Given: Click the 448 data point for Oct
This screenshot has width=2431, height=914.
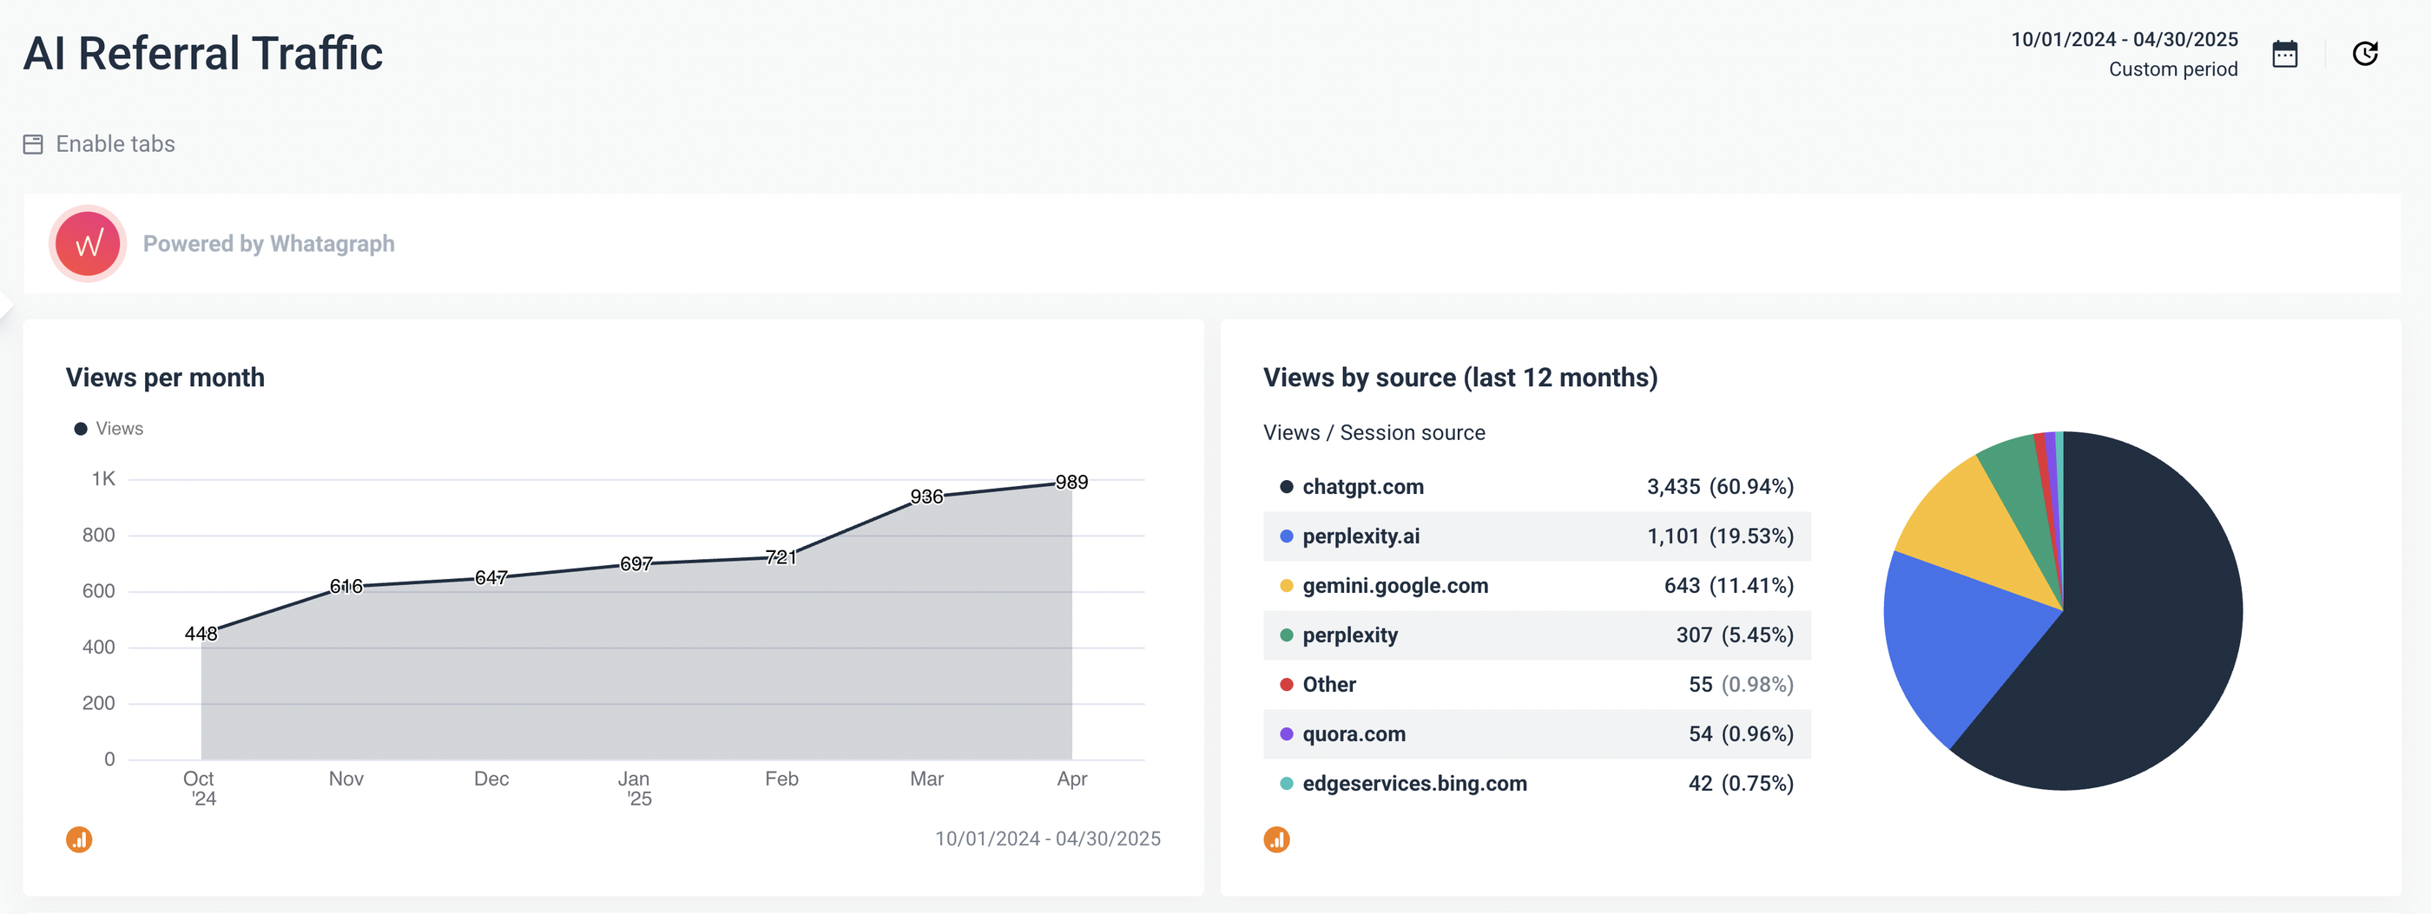Looking at the screenshot, I should point(201,634).
